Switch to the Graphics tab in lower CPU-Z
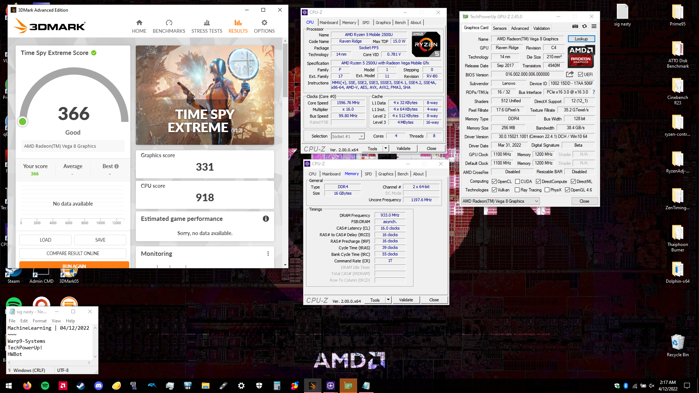 (386, 174)
